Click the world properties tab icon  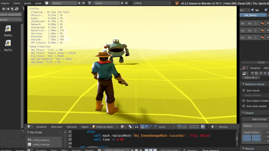(265, 73)
